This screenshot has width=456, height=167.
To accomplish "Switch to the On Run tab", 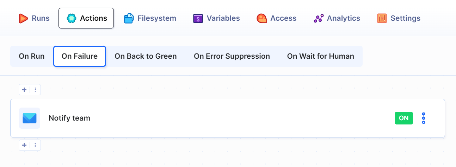I will click(x=32, y=56).
